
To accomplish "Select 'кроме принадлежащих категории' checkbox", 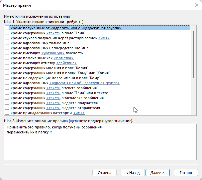I will click(x=7, y=113).
